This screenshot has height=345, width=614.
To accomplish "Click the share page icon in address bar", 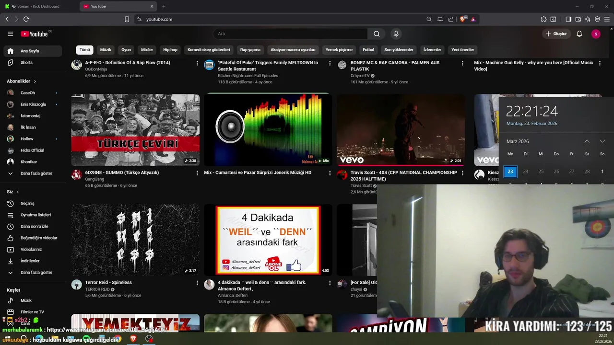I will (x=451, y=19).
